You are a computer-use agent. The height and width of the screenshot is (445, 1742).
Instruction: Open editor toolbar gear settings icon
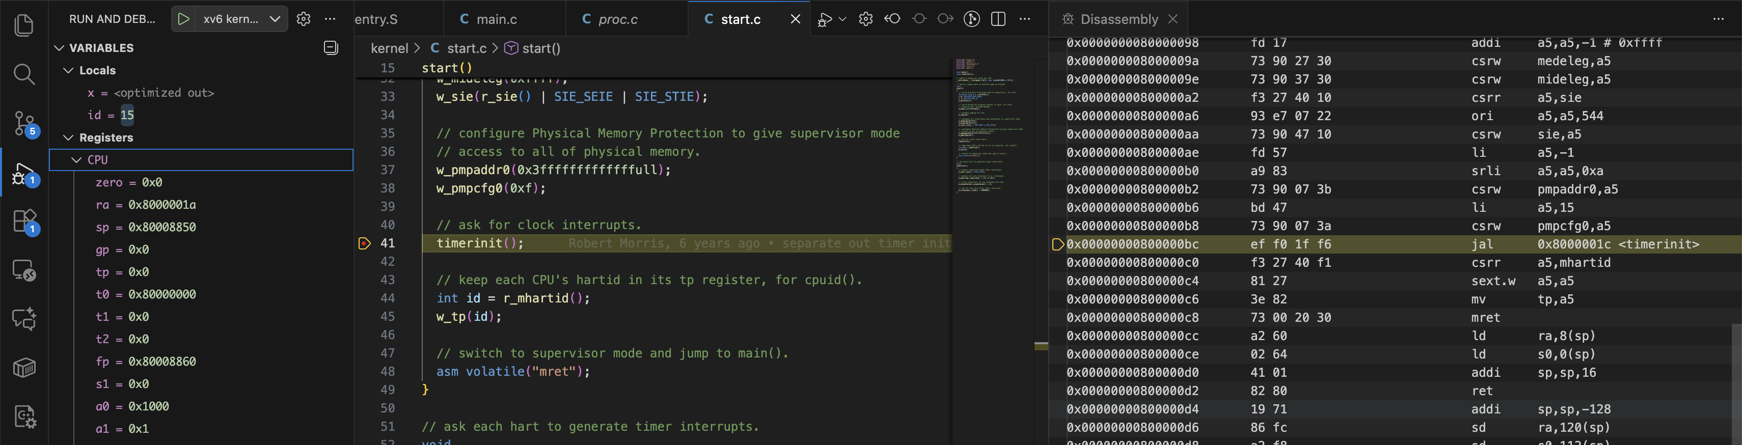865,19
